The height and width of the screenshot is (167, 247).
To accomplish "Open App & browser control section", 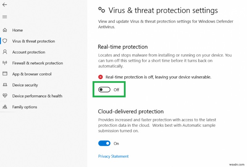I will click(32, 74).
